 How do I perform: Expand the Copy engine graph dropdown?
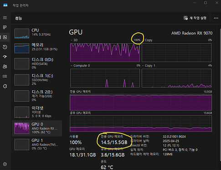coord(143,40)
